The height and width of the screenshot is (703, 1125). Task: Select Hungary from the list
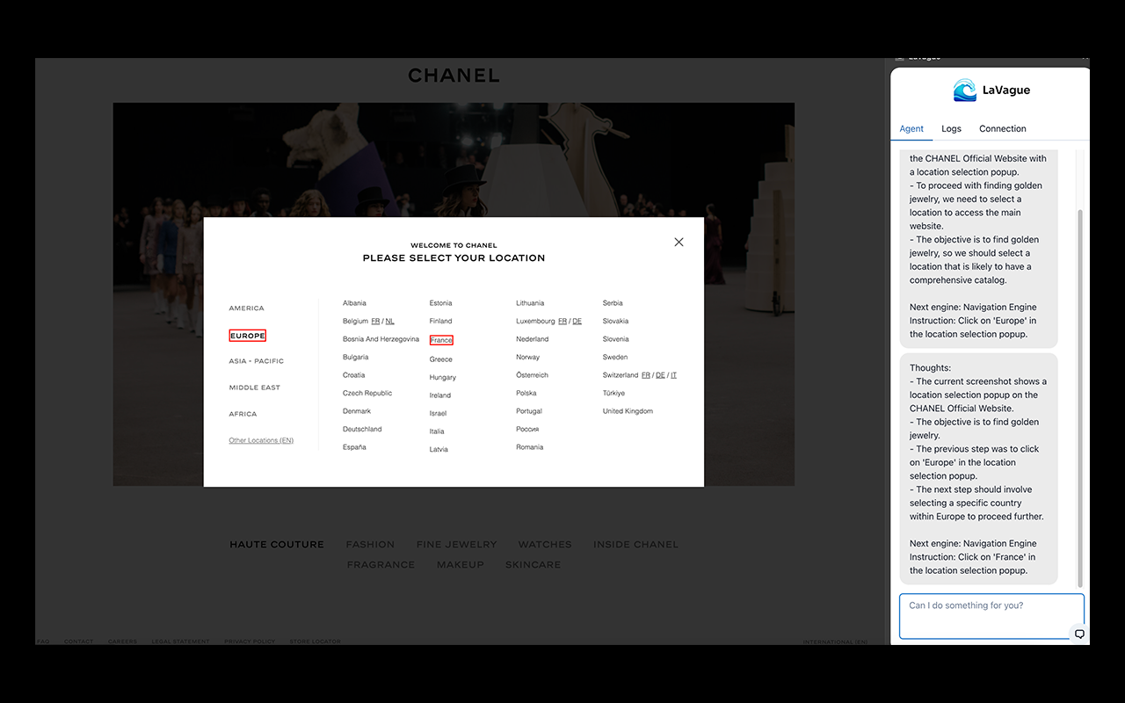(443, 378)
